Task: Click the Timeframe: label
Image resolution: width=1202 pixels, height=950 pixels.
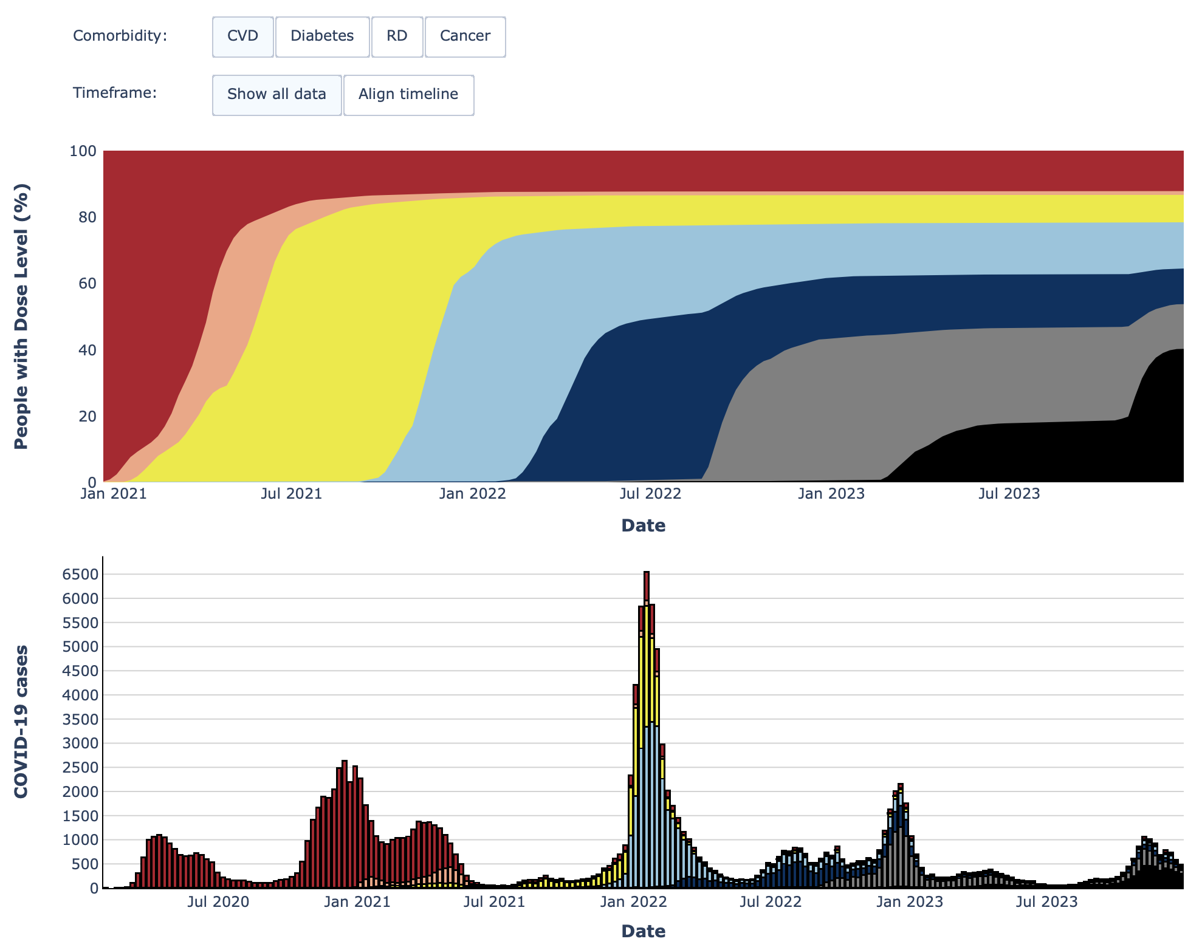Action: tap(115, 93)
